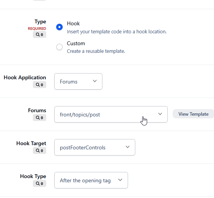Click the View Template button
Image resolution: width=214 pixels, height=198 pixels.
[193, 114]
